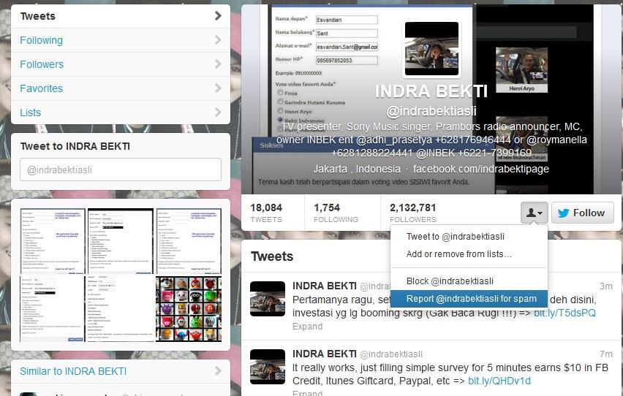The width and height of the screenshot is (623, 396).
Task: View the 1,754 Following stat
Action: click(x=336, y=213)
